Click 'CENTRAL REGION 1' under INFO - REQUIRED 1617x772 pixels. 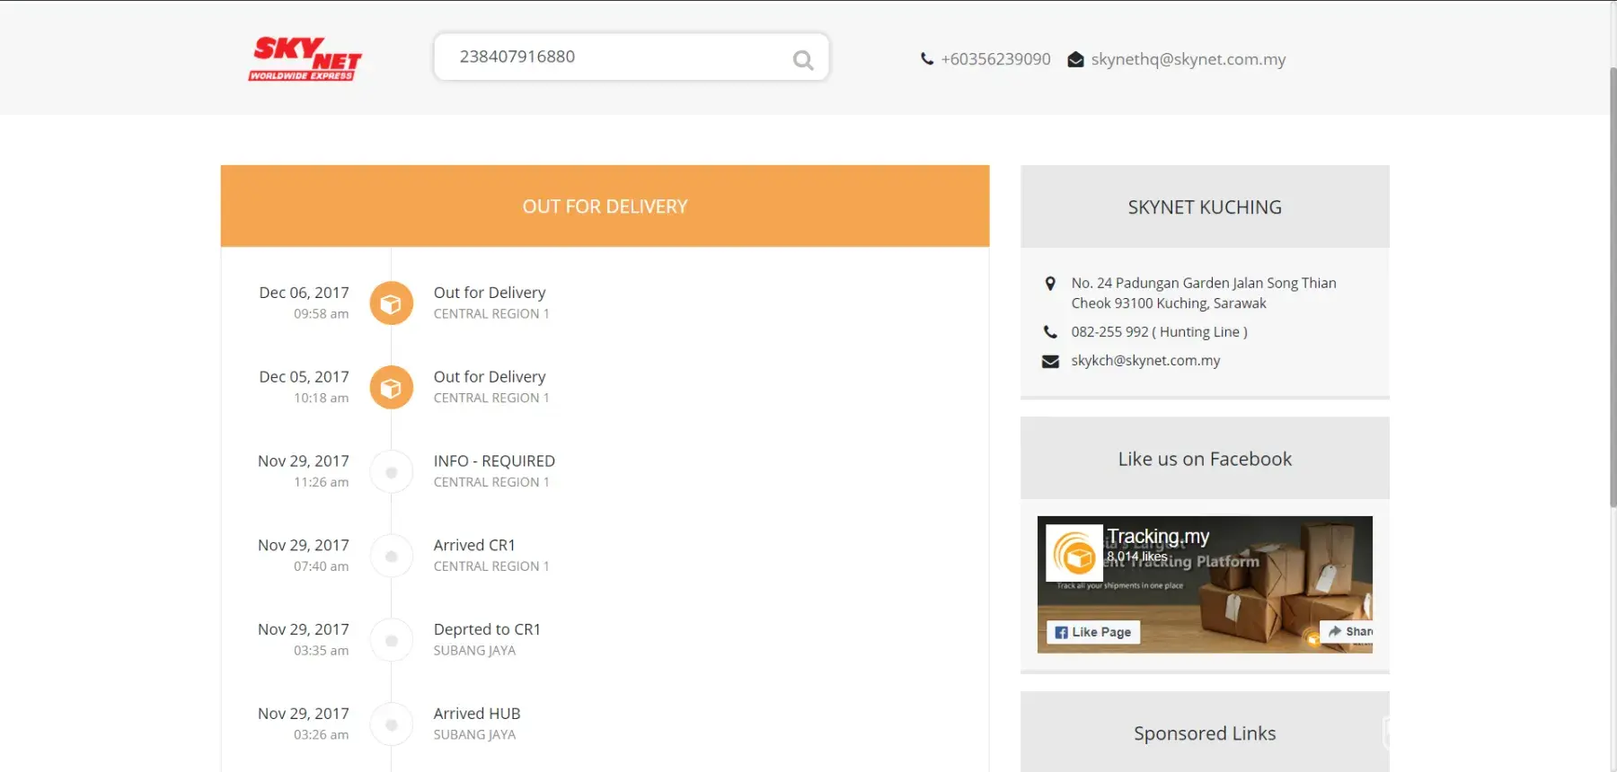491,482
